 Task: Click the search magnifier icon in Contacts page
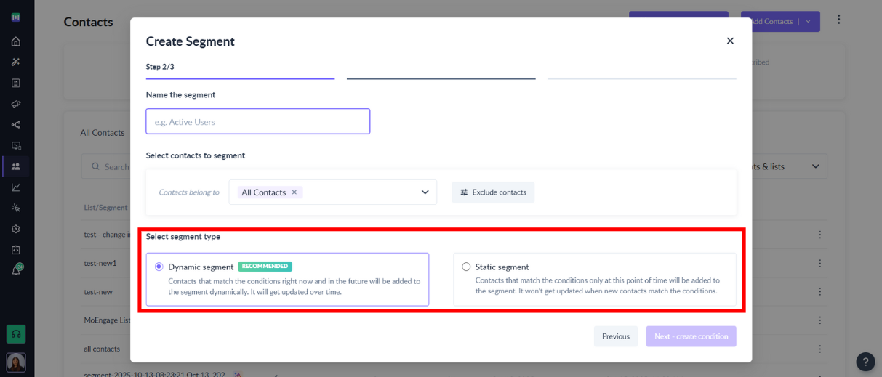coord(95,166)
